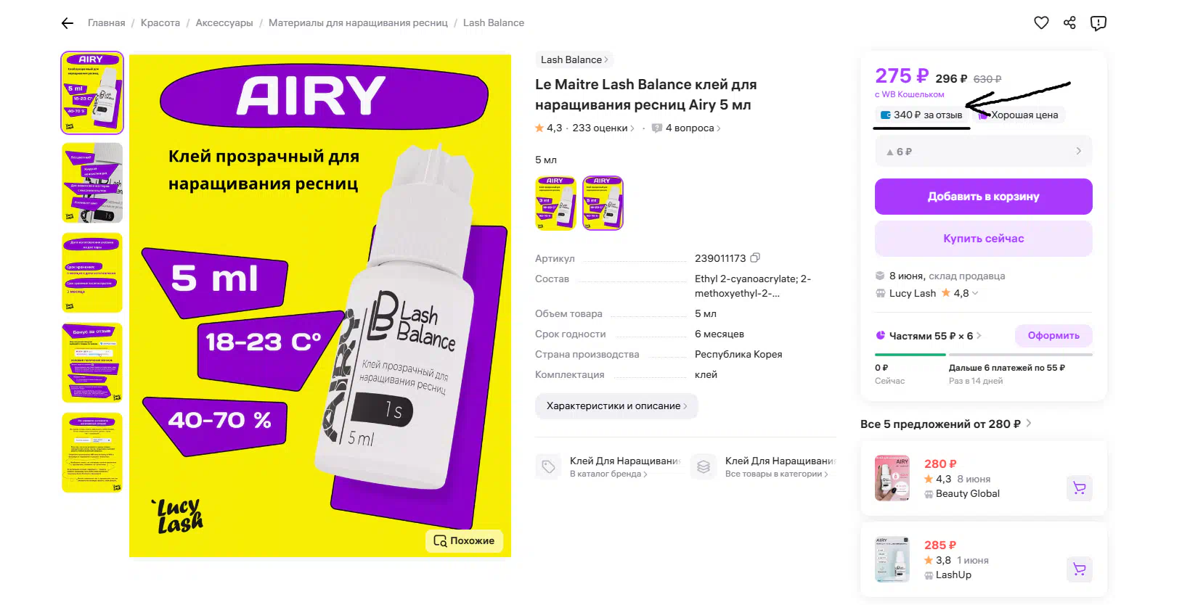
Task: Open brand catalog tag icon
Action: point(549,466)
